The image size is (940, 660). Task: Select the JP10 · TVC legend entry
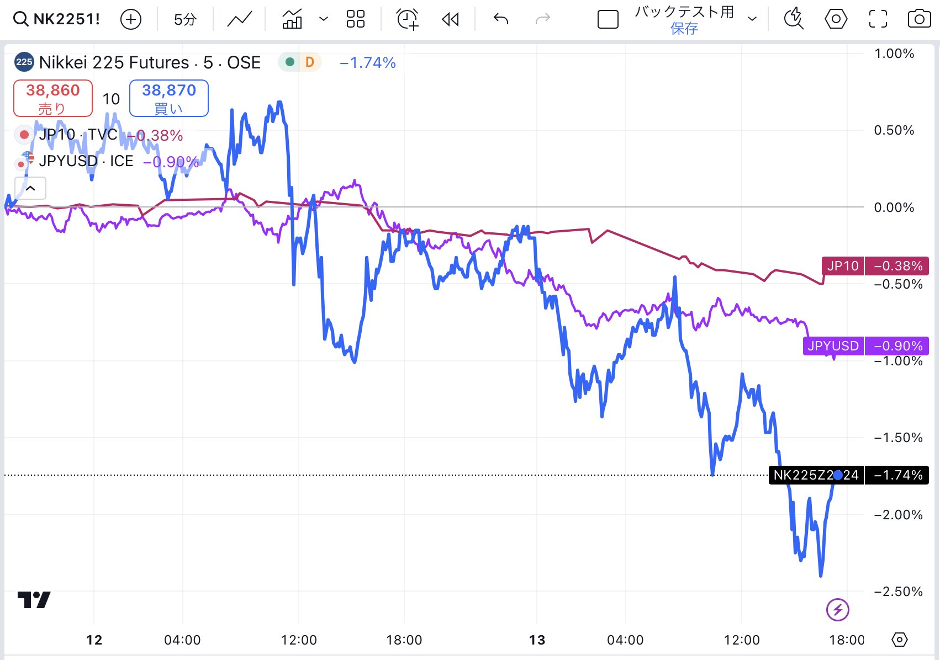78,135
